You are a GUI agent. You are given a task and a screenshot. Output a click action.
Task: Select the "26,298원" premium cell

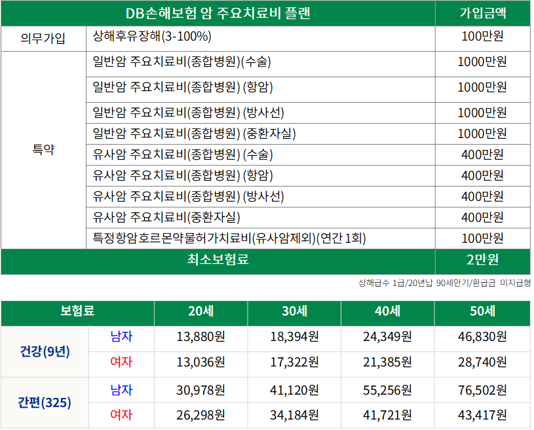(x=201, y=416)
